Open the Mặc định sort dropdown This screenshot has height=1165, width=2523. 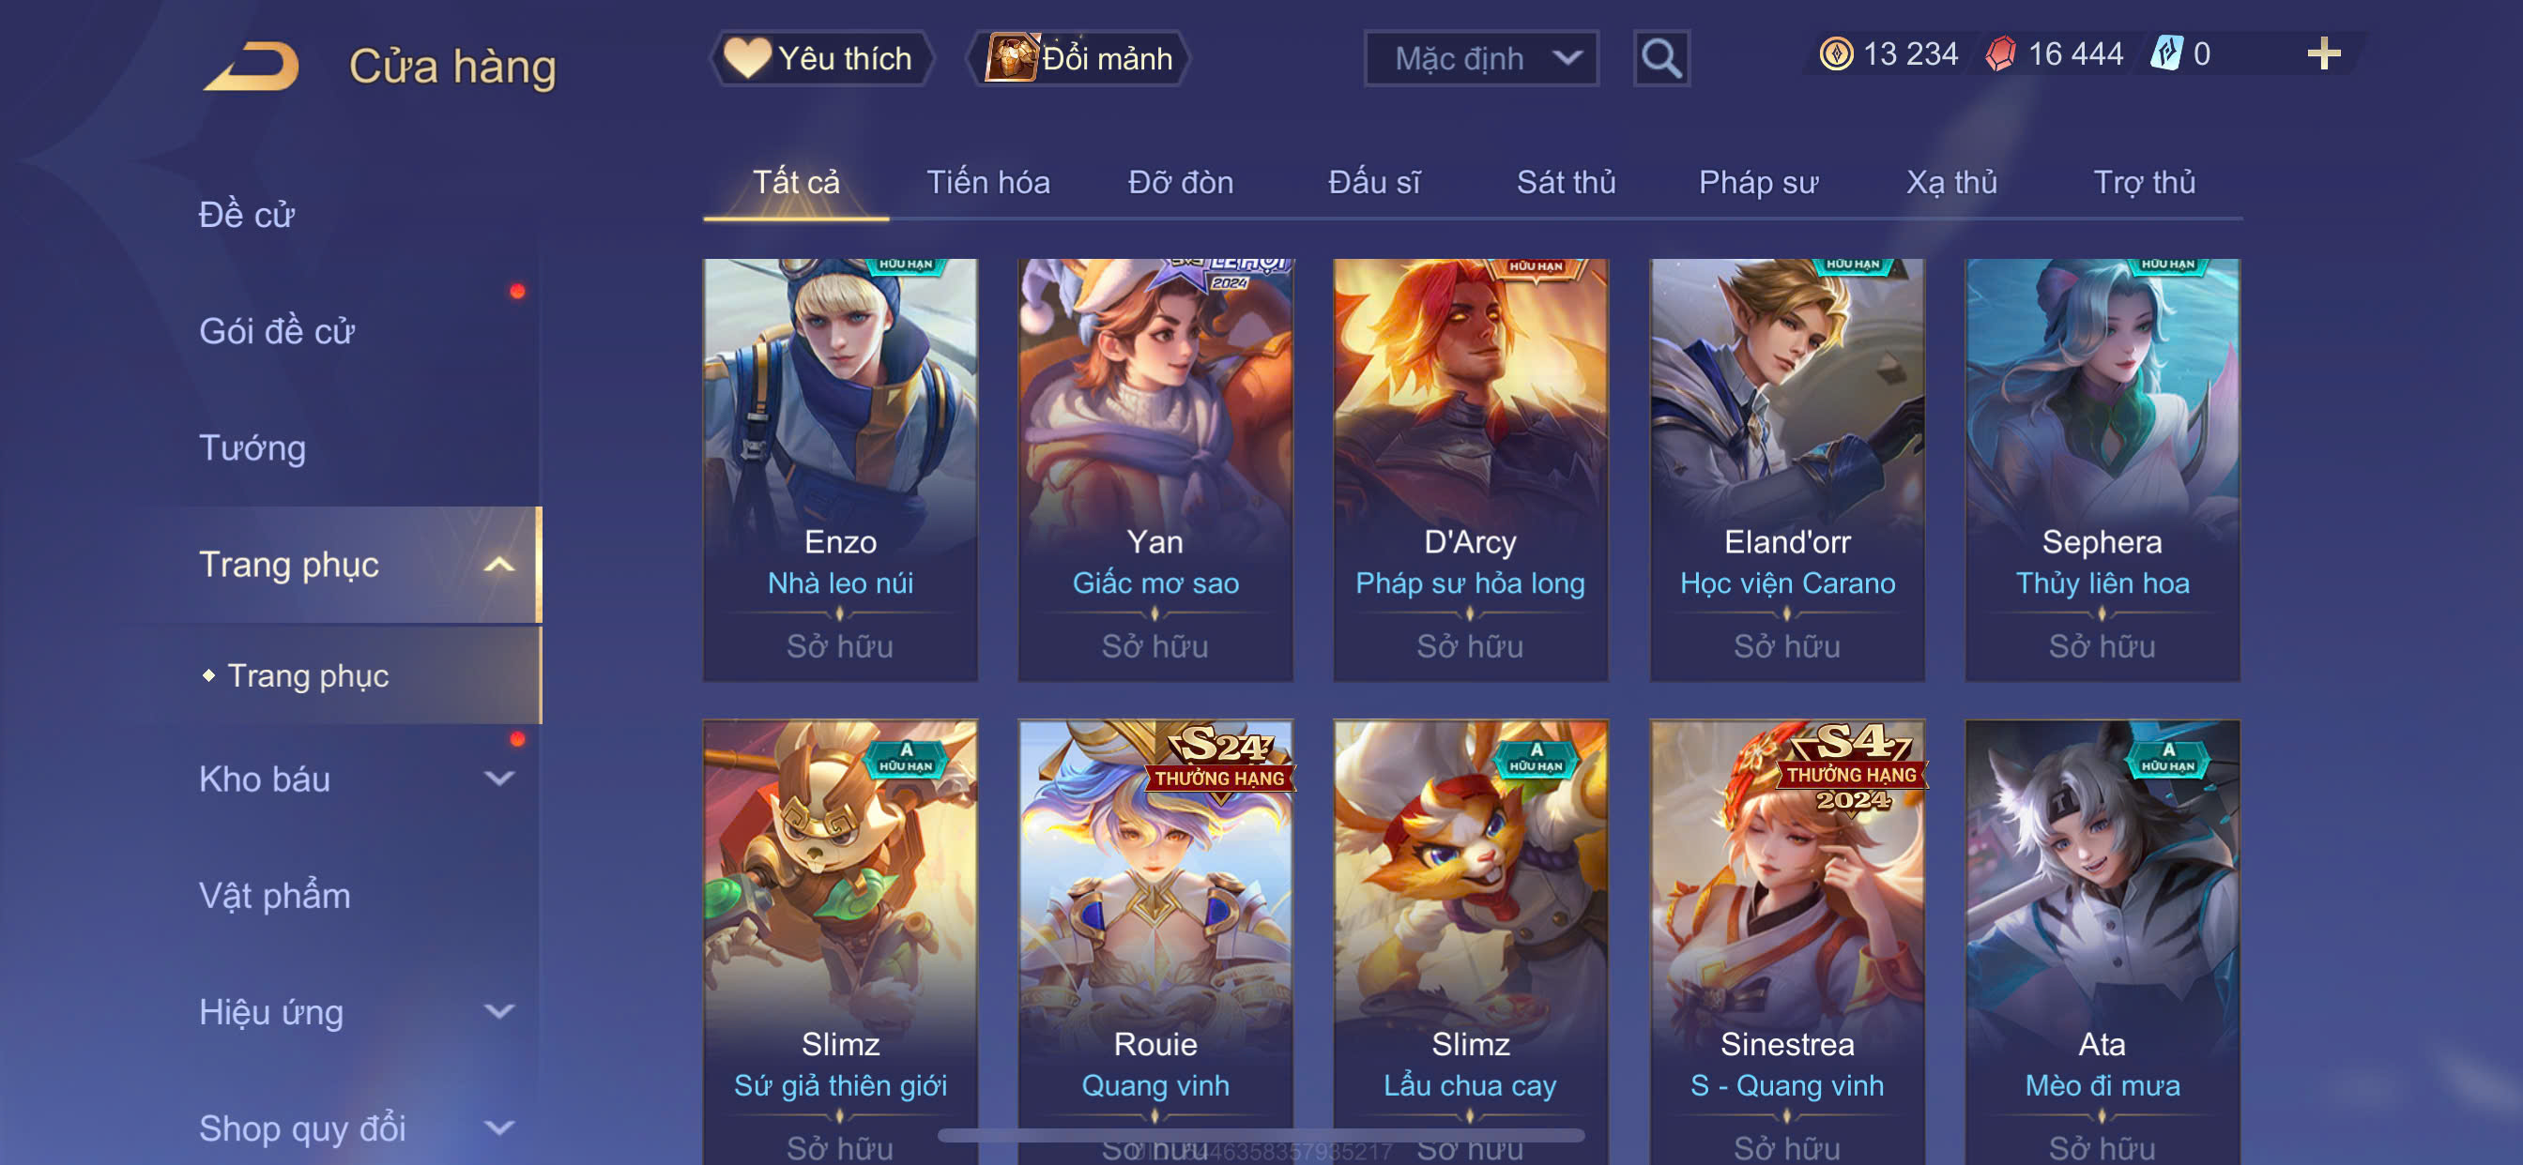tap(1481, 59)
